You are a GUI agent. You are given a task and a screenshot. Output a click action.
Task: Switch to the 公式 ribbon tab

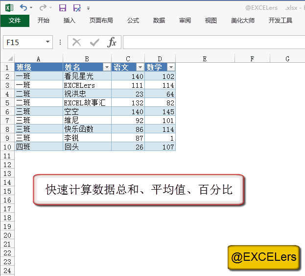click(x=133, y=21)
